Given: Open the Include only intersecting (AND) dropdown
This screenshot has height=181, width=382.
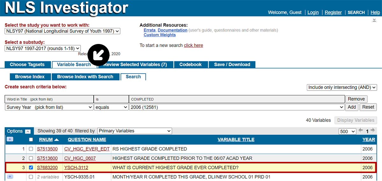Looking at the screenshot, I should [342, 87].
